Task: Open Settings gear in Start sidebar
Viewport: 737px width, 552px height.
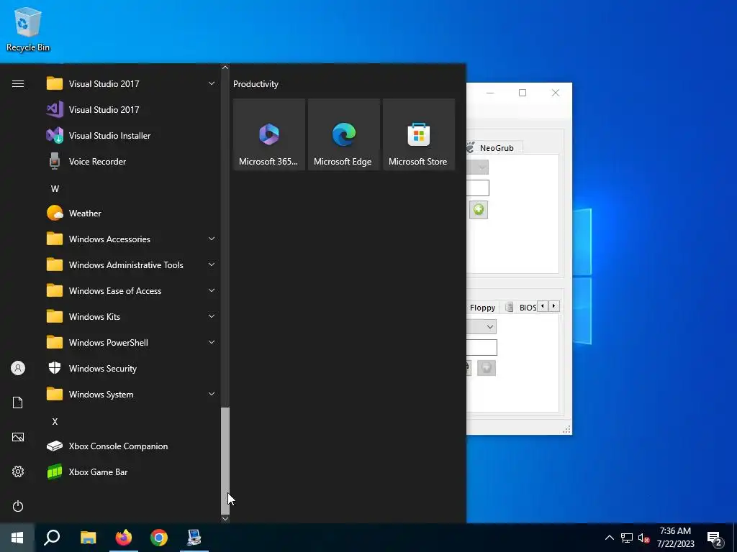Action: coord(18,471)
